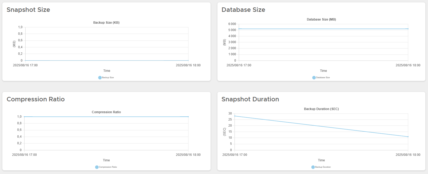Toggle the Compression Ratio legend text label

[x=108, y=167]
